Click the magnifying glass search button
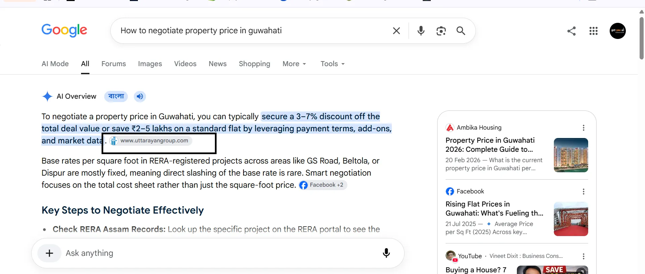 (461, 31)
